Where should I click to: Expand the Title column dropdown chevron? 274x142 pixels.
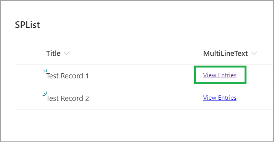click(67, 53)
